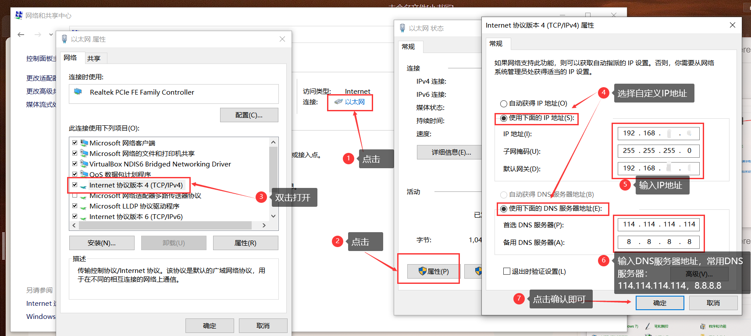Click the VirtualBox NDIS6 driver icon
This screenshot has width=751, height=336.
(x=84, y=164)
